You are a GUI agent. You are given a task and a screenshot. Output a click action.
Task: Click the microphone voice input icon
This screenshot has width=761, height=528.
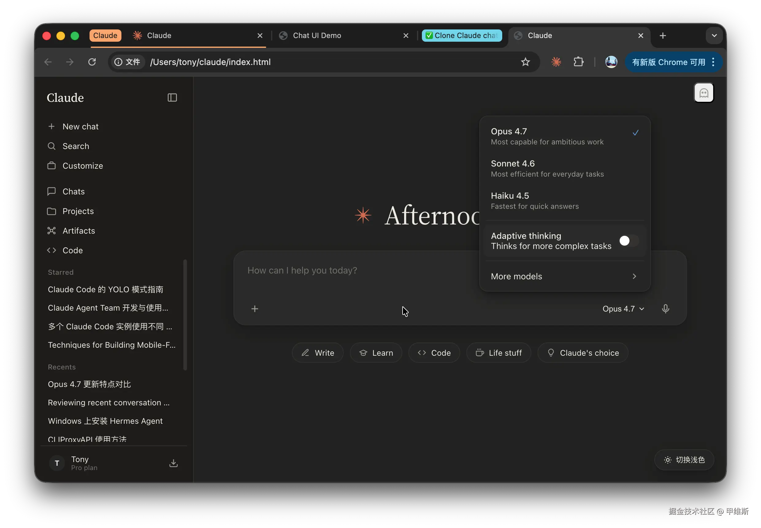[x=665, y=309]
